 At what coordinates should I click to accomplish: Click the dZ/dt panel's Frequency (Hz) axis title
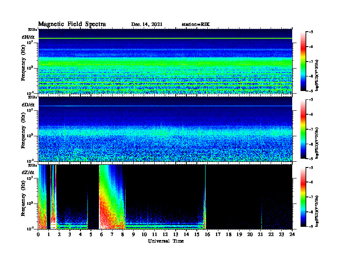[x=23, y=198]
